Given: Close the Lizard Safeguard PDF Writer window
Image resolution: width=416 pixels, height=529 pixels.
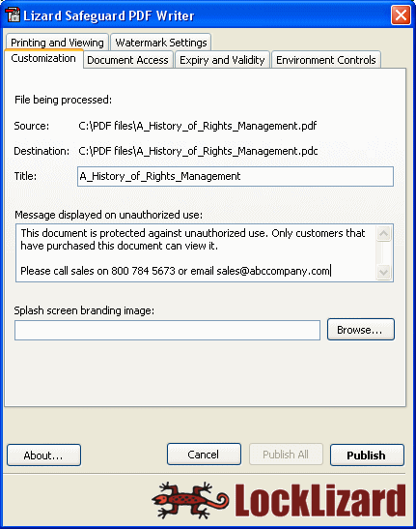Looking at the screenshot, I should point(401,15).
